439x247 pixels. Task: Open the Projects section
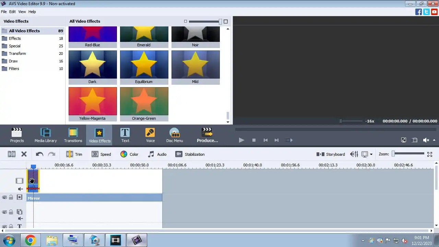click(x=17, y=135)
